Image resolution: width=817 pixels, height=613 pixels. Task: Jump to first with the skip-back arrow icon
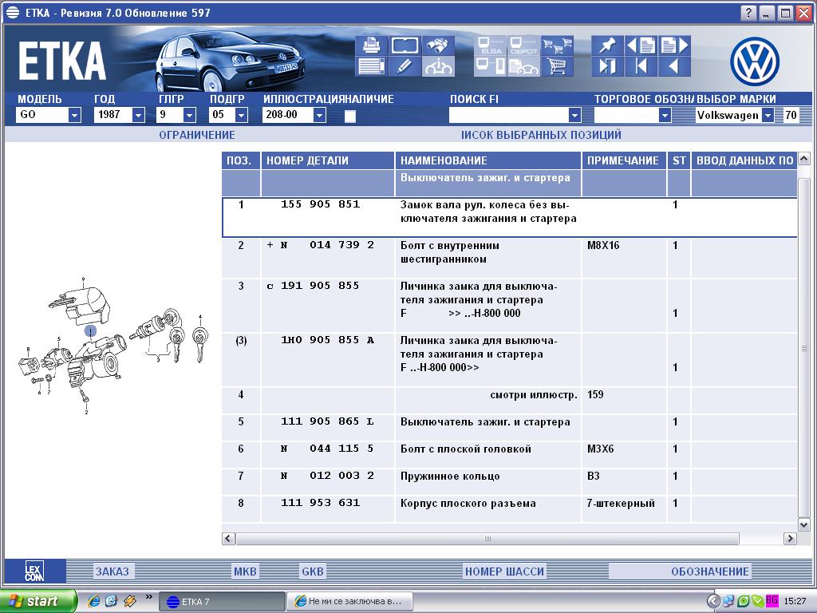641,66
